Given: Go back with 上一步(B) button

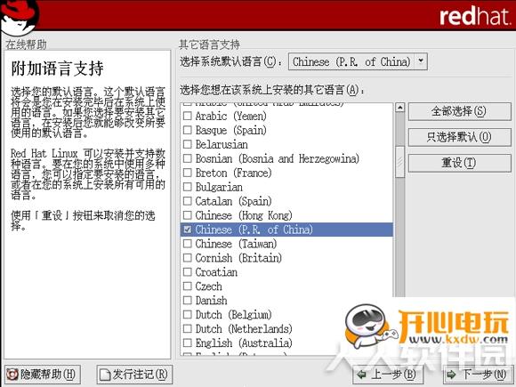Looking at the screenshot, I should tap(388, 375).
